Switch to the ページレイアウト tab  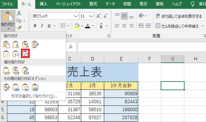point(68,4)
